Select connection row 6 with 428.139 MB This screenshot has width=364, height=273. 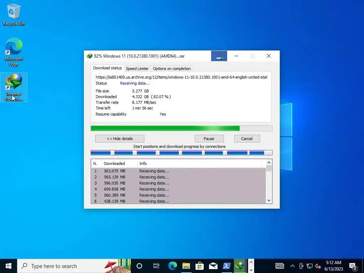178,201
